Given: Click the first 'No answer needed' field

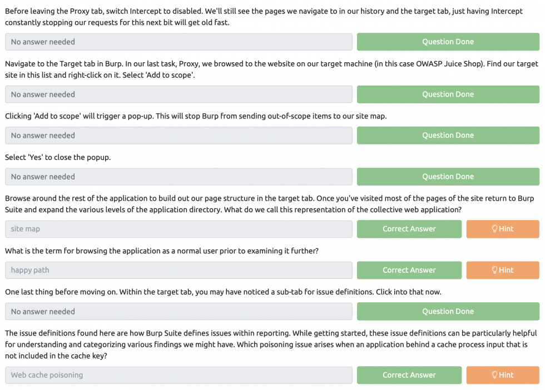Looking at the screenshot, I should (x=179, y=42).
